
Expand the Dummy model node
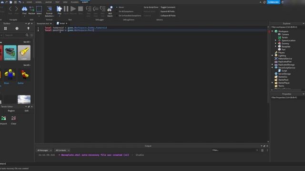click(275, 43)
